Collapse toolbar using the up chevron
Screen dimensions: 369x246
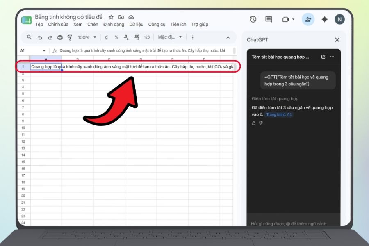[x=228, y=37]
